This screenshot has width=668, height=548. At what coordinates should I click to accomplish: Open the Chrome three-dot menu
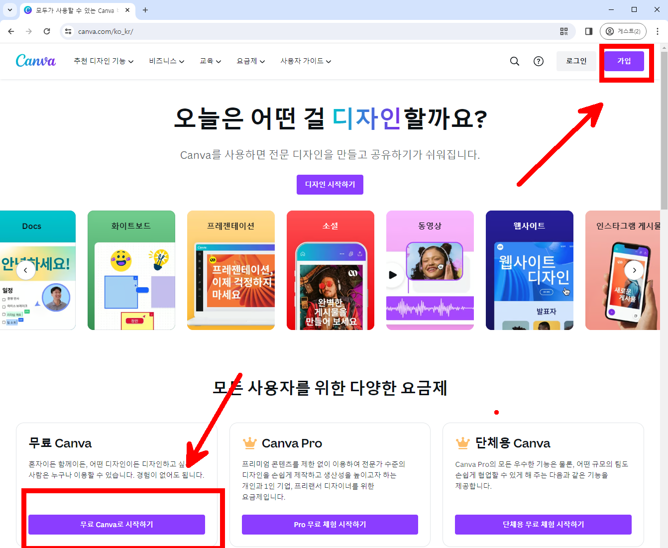pos(658,31)
